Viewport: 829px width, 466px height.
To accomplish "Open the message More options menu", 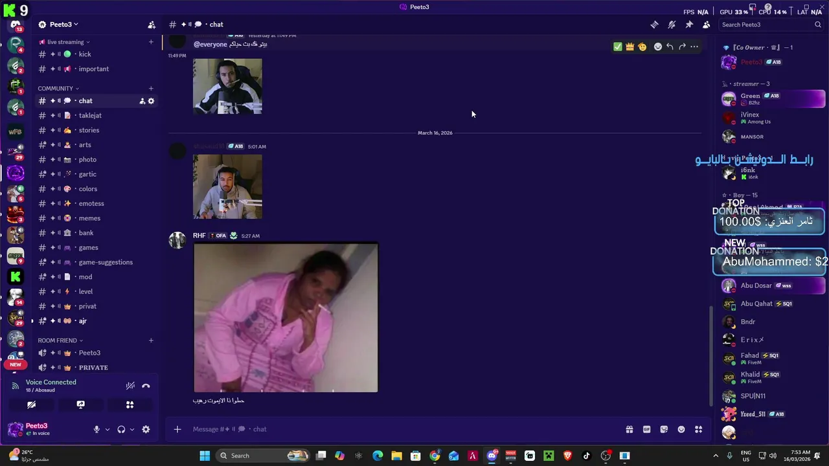I will 694,47.
